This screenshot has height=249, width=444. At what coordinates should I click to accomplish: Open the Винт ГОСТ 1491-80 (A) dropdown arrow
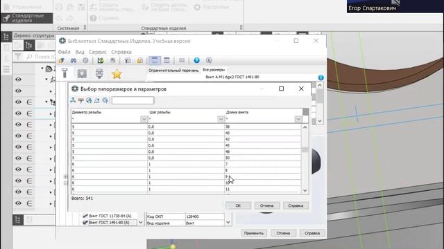[x=140, y=223]
